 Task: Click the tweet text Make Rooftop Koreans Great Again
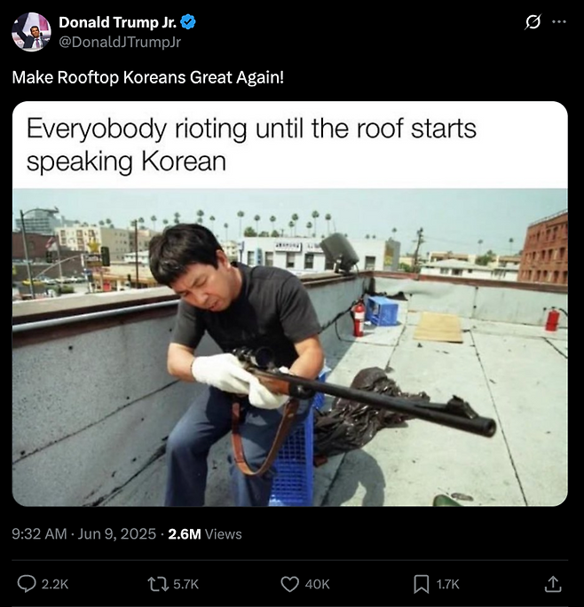148,77
